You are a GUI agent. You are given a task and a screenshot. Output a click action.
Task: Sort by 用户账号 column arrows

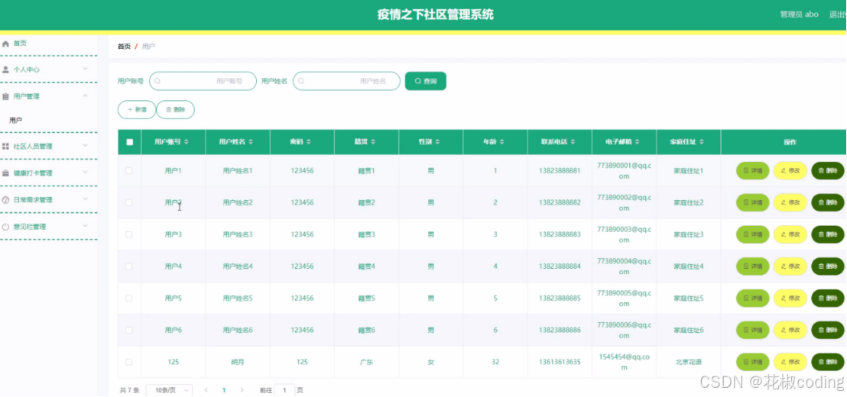pyautogui.click(x=187, y=142)
